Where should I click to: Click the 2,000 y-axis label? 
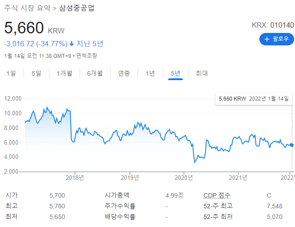(x=11, y=171)
